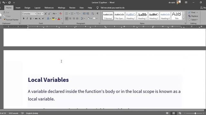
Task: Expand the Styles gallery More arrow
Action: point(184,19)
